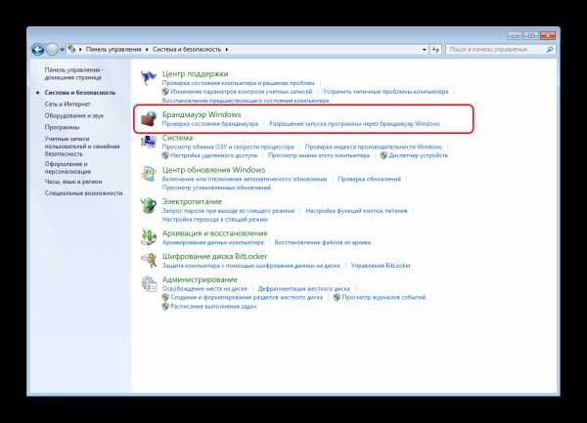Click 'Проверка обновлений' link
Screen dimensions: 587x423
[369, 179]
